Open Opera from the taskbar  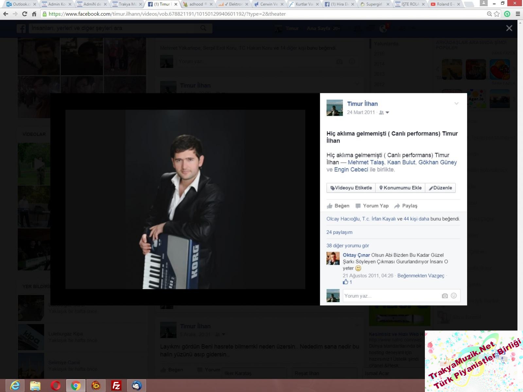56,385
